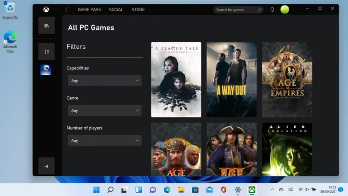
Task: Click the Search for games field
Action: [x=239, y=10]
